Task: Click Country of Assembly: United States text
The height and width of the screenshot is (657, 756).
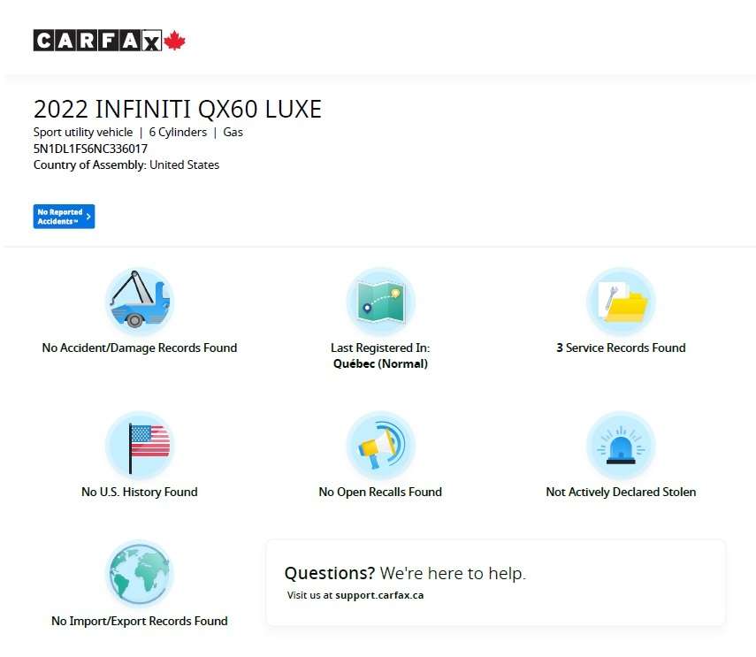Action: pyautogui.click(x=126, y=164)
